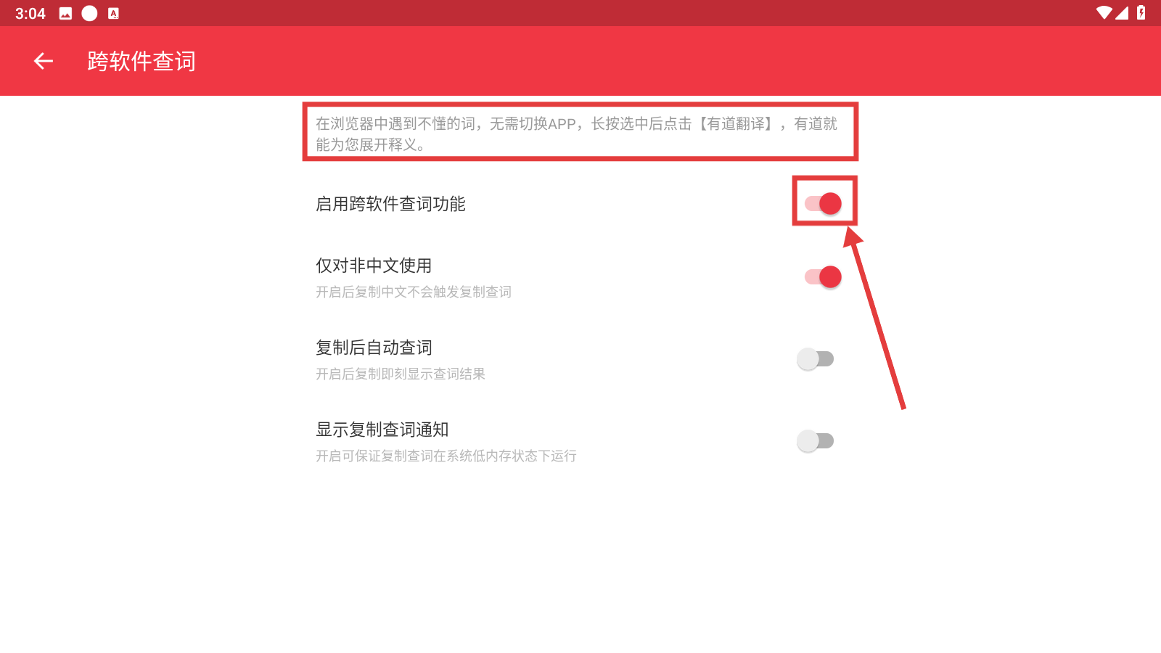1161x653 pixels.
Task: Select the 显示复制查词通知 setting row label
Action: point(382,430)
